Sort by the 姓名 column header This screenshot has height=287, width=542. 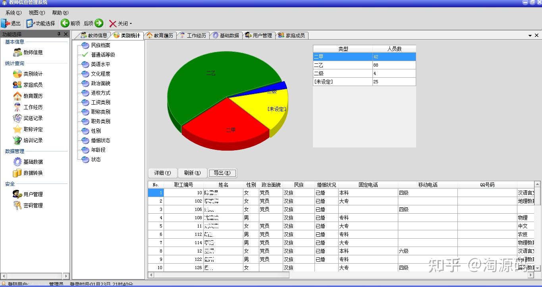[223, 185]
